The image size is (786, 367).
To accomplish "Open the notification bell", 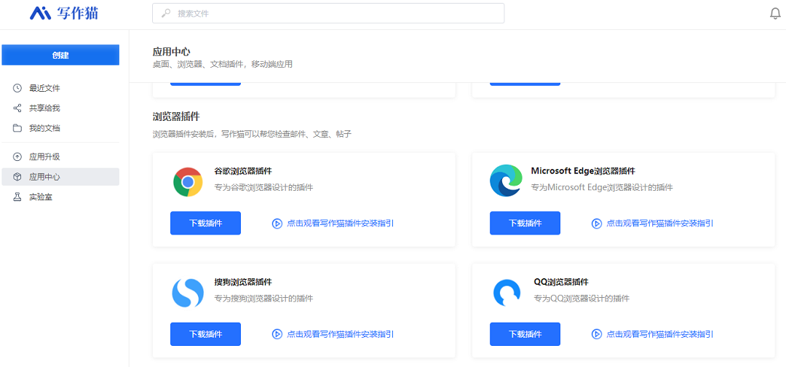I will [x=775, y=14].
